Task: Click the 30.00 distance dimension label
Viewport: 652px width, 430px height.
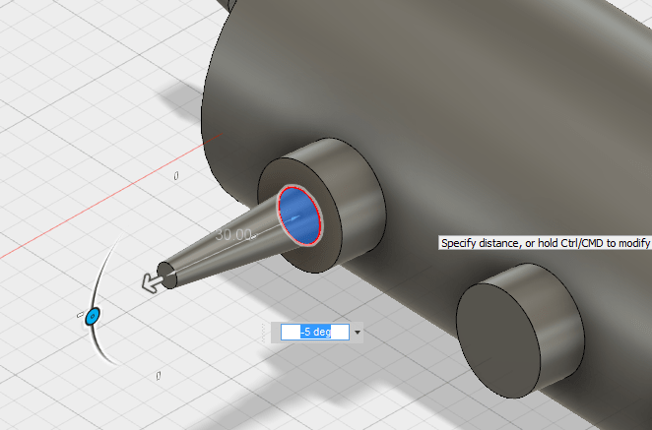Action: [x=233, y=235]
